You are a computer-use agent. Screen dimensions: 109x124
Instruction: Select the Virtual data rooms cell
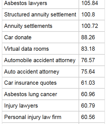click(40, 49)
